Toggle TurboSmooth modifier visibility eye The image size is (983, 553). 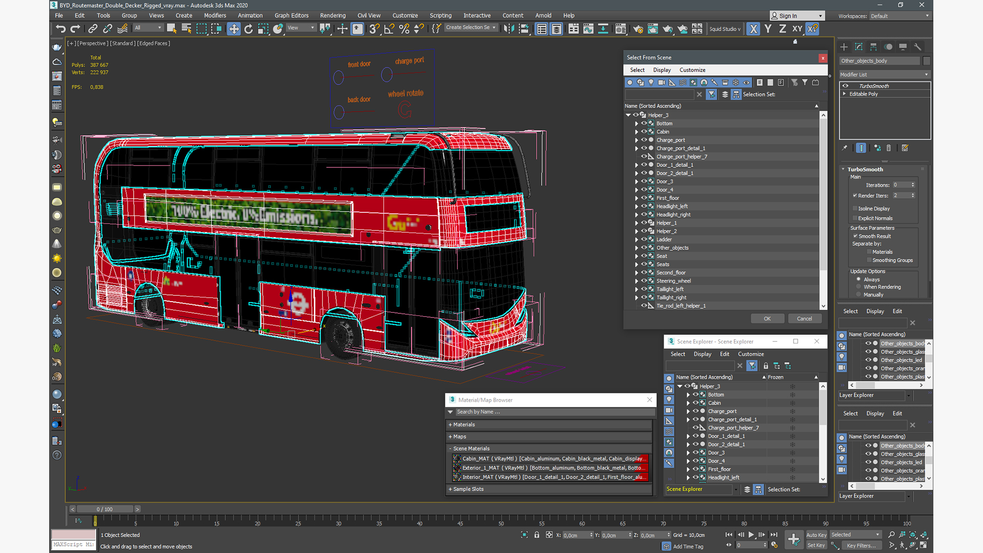[x=846, y=86]
